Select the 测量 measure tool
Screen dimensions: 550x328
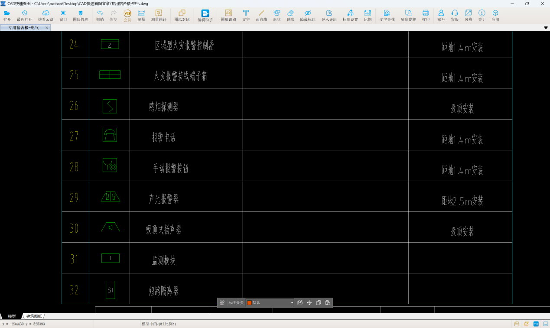pos(141,16)
